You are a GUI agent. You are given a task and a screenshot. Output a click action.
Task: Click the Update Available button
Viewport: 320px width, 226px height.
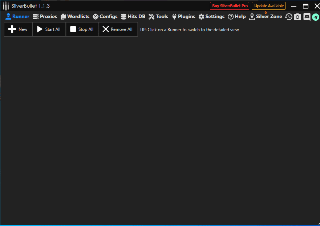pos(268,6)
